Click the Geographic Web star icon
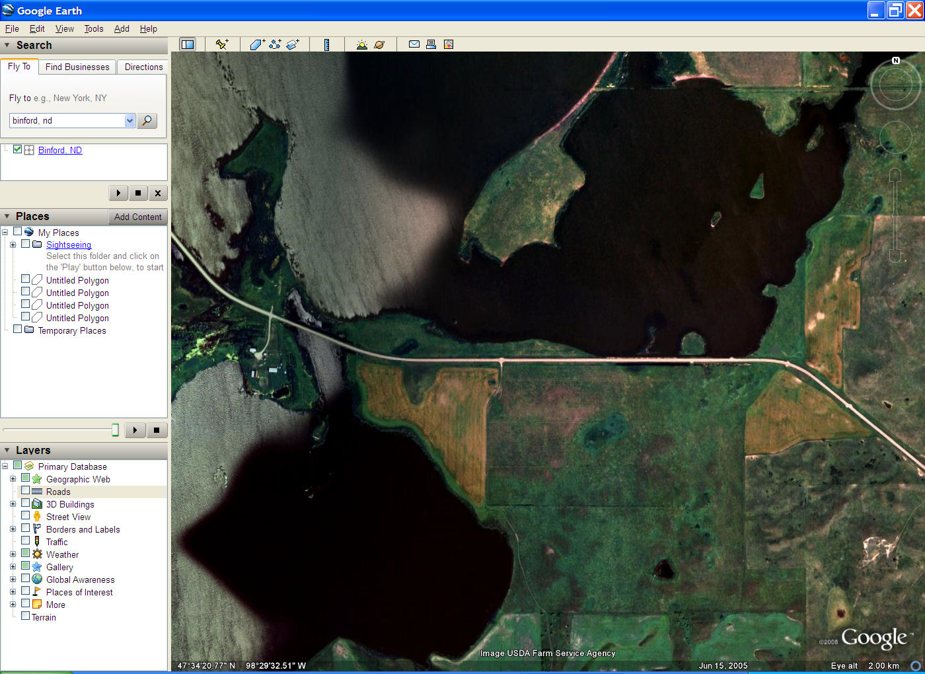This screenshot has height=674, width=925. (x=37, y=479)
